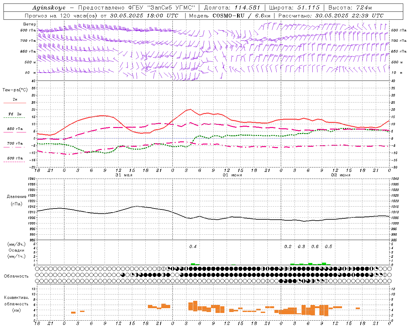Select the forecast start time 30.05.2025 18:00 UTC
Image resolution: width=408 pixels, height=326 pixels.
pos(144,16)
